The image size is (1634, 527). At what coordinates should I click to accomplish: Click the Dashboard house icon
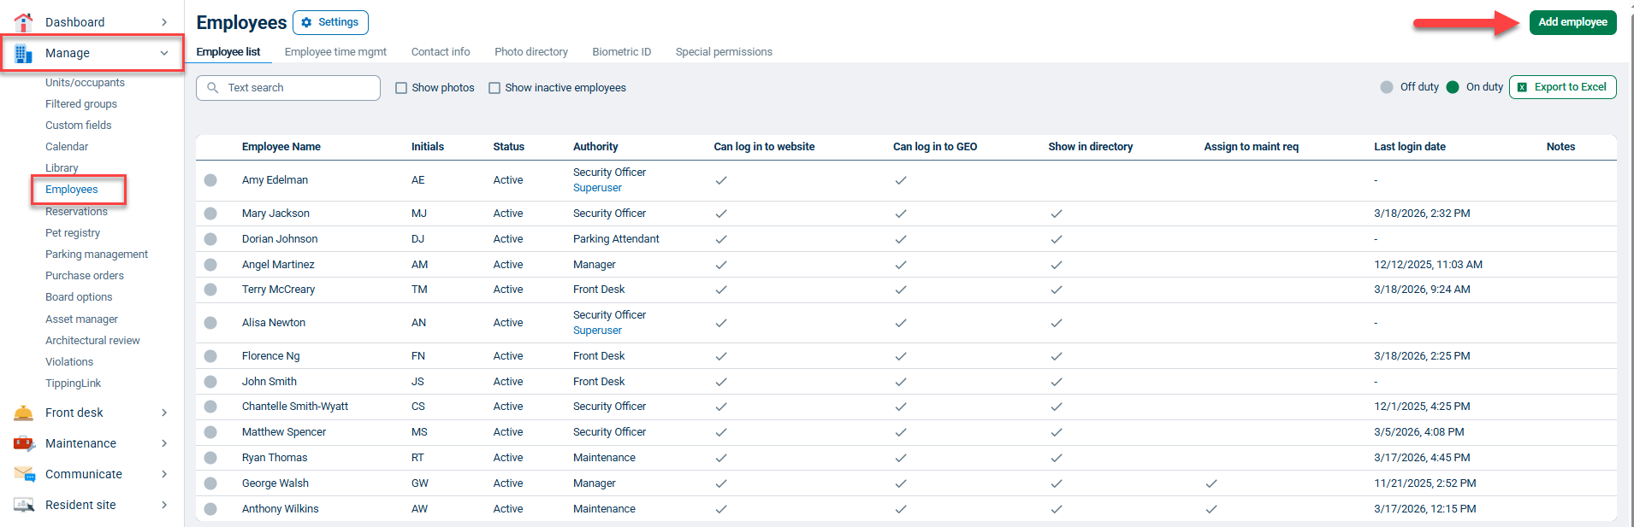(x=24, y=22)
